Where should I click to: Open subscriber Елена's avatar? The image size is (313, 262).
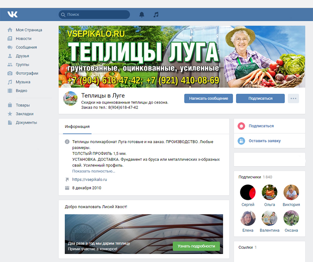coord(248,218)
